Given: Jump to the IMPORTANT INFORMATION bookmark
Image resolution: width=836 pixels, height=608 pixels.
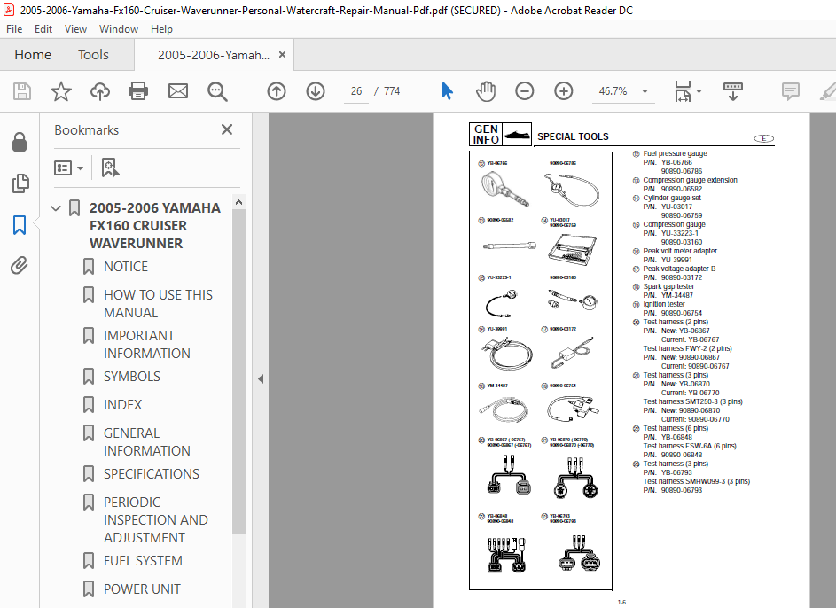Looking at the screenshot, I should (147, 344).
